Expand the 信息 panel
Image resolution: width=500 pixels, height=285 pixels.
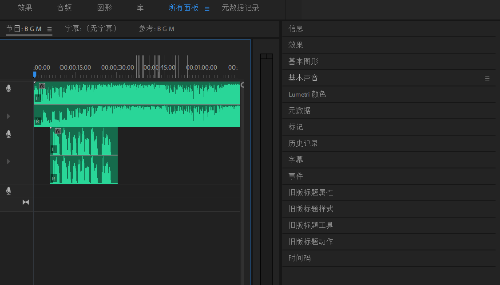pyautogui.click(x=389, y=29)
